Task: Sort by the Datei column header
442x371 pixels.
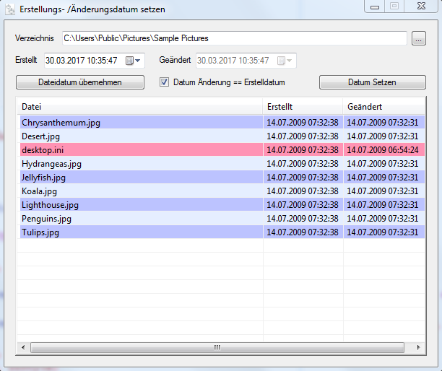Action: [x=139, y=107]
